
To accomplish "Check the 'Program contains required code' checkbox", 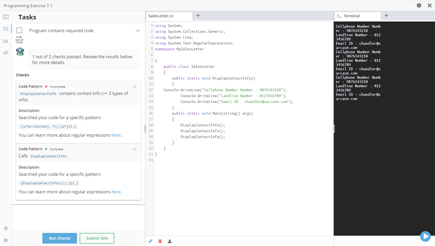I will [19, 30].
